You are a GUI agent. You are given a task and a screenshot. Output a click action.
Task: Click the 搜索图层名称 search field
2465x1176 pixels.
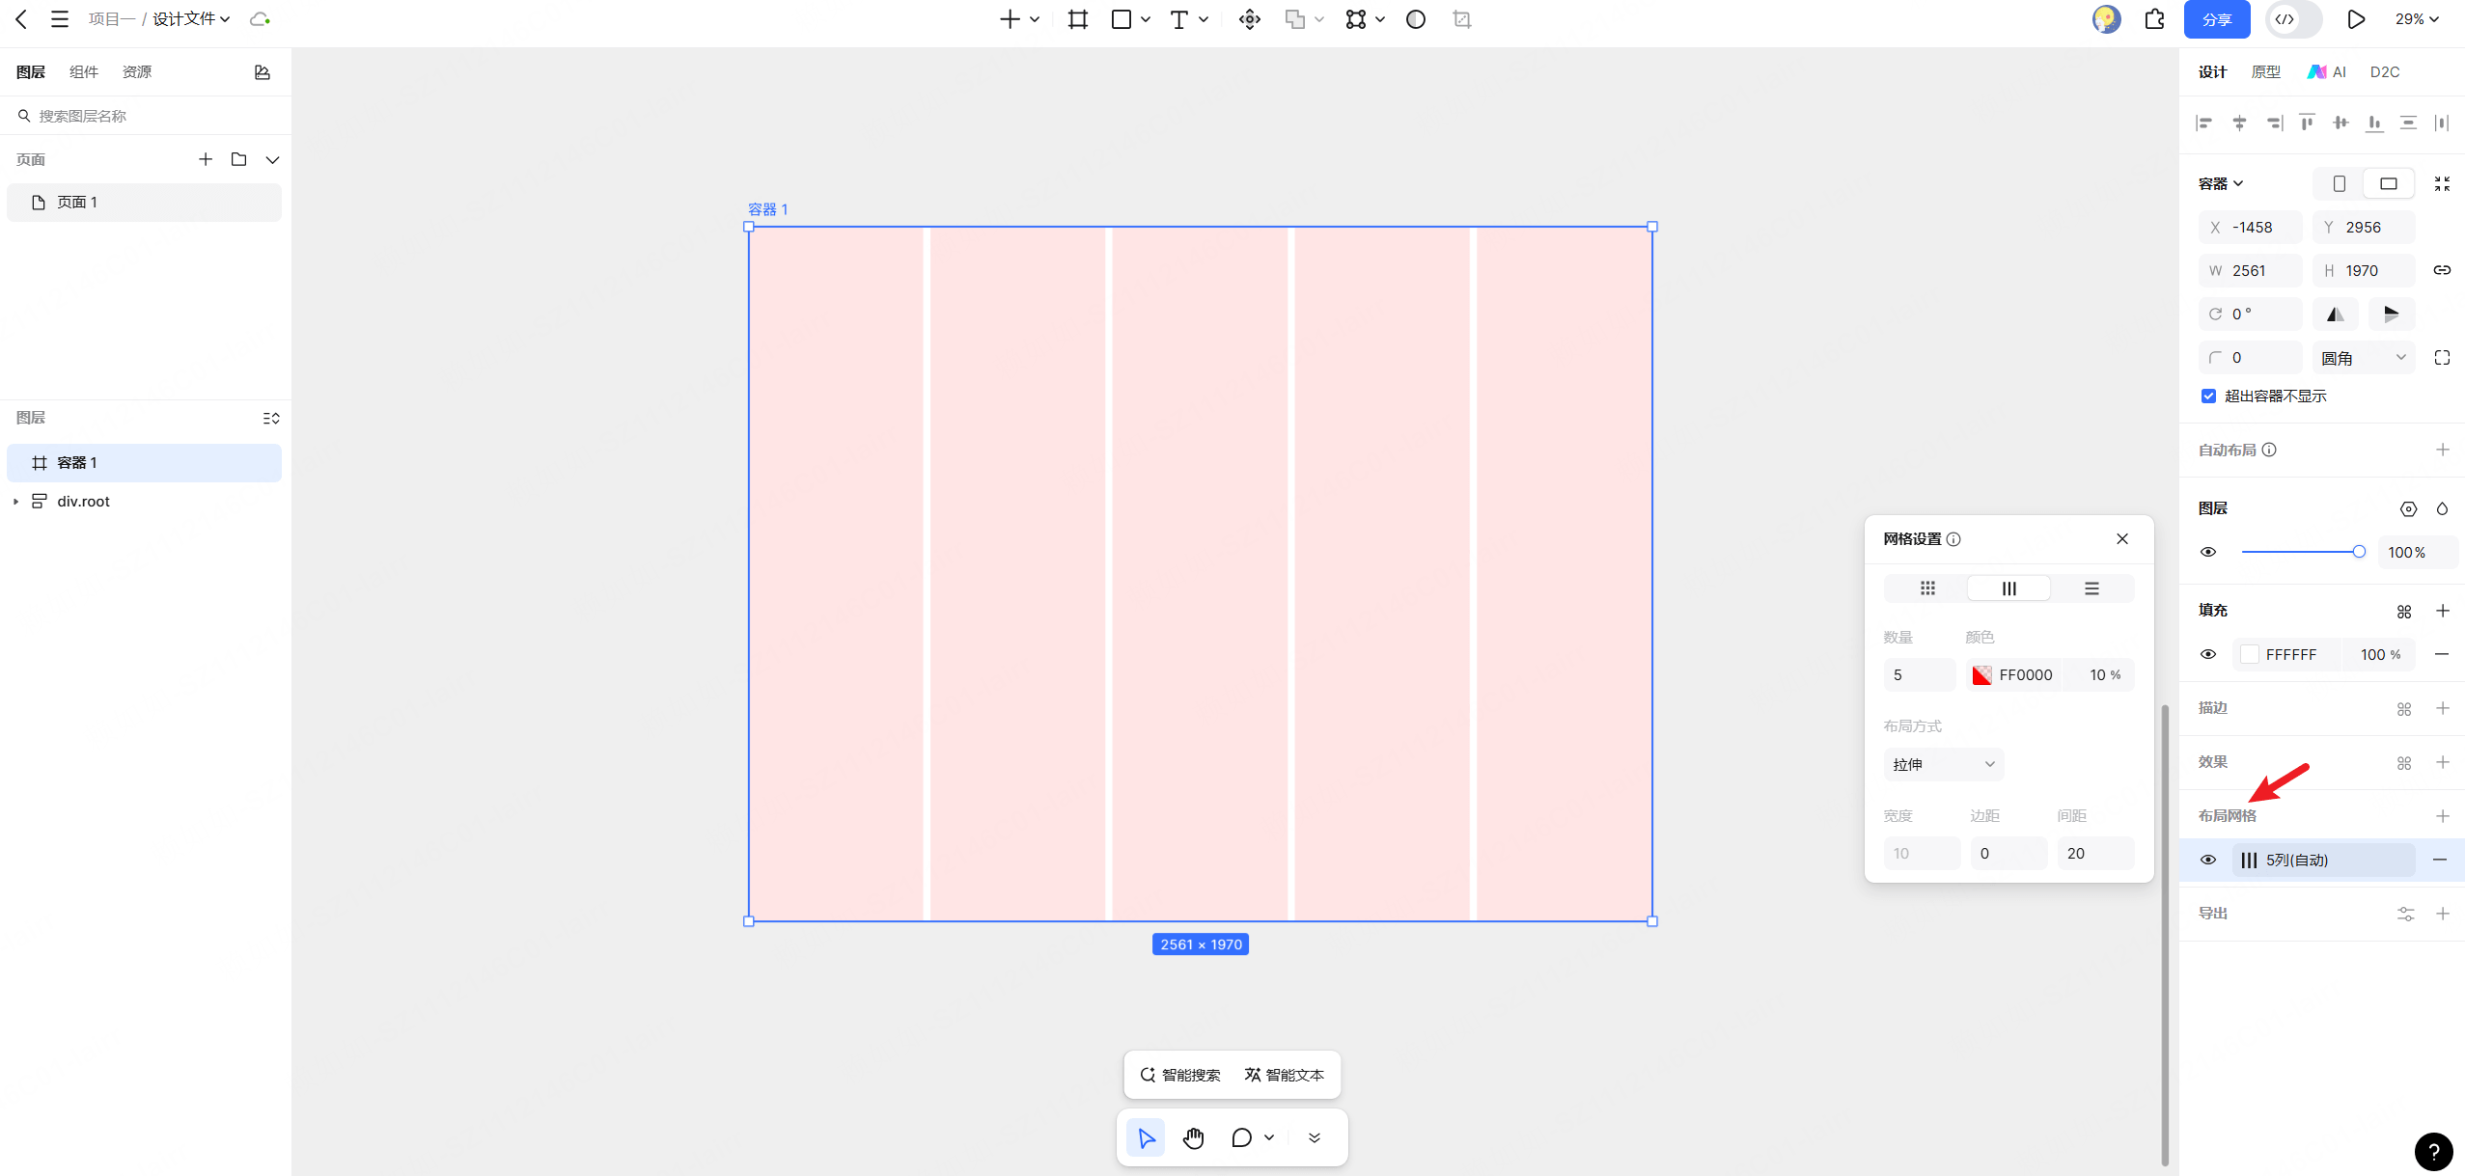coord(145,116)
